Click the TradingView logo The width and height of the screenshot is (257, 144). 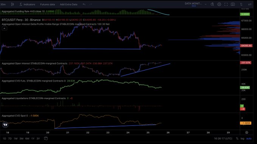pos(5,125)
